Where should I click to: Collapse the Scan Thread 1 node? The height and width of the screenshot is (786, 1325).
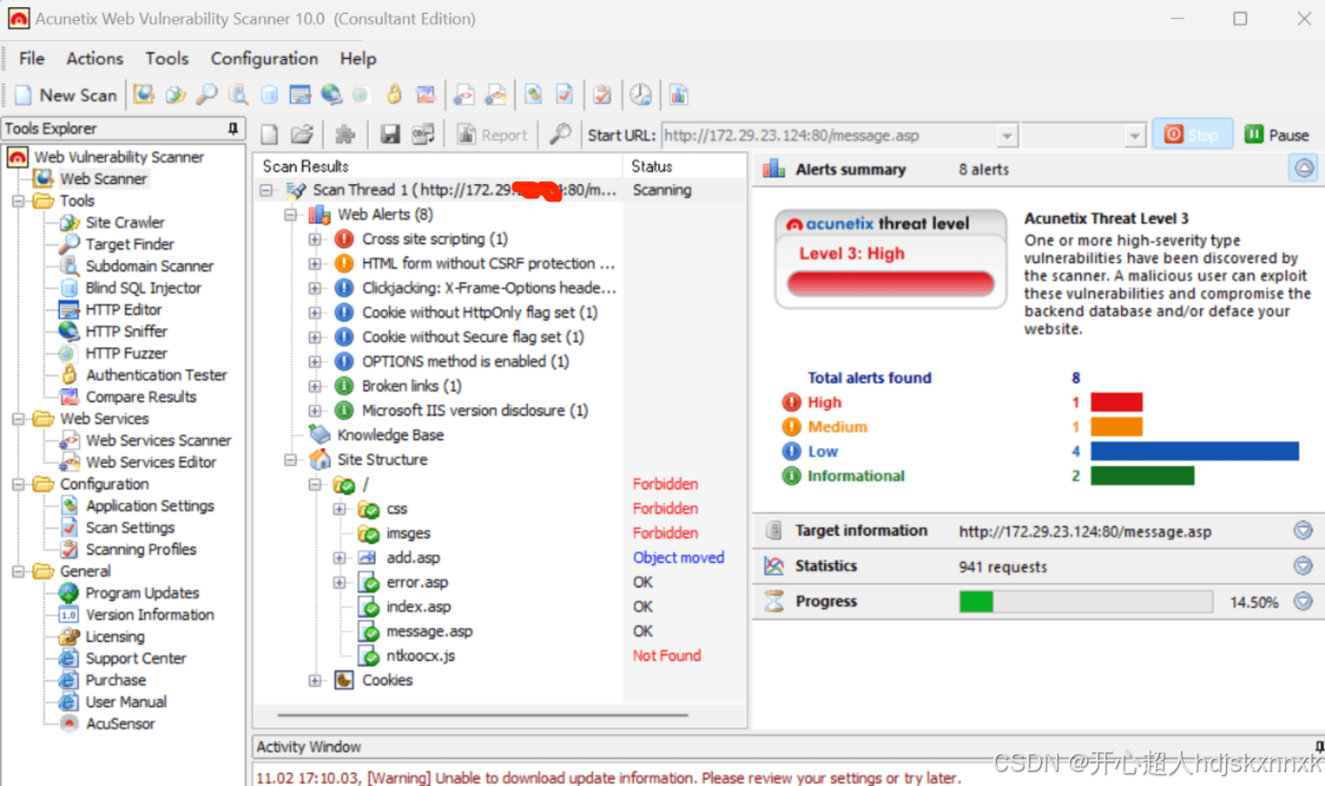[267, 190]
